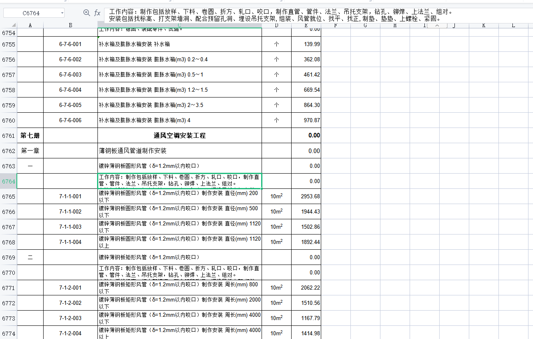
Task: Click cell with code 6-7-6-002
Action: [70, 59]
